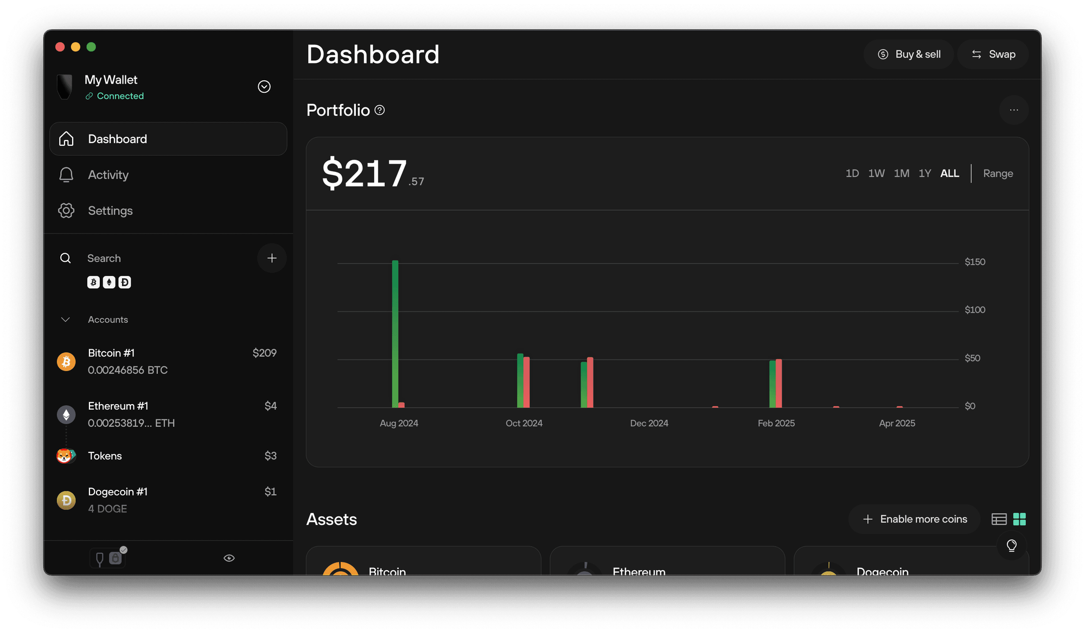Open the My Wallet dropdown chevron
Image resolution: width=1085 pixels, height=633 pixels.
pos(264,87)
